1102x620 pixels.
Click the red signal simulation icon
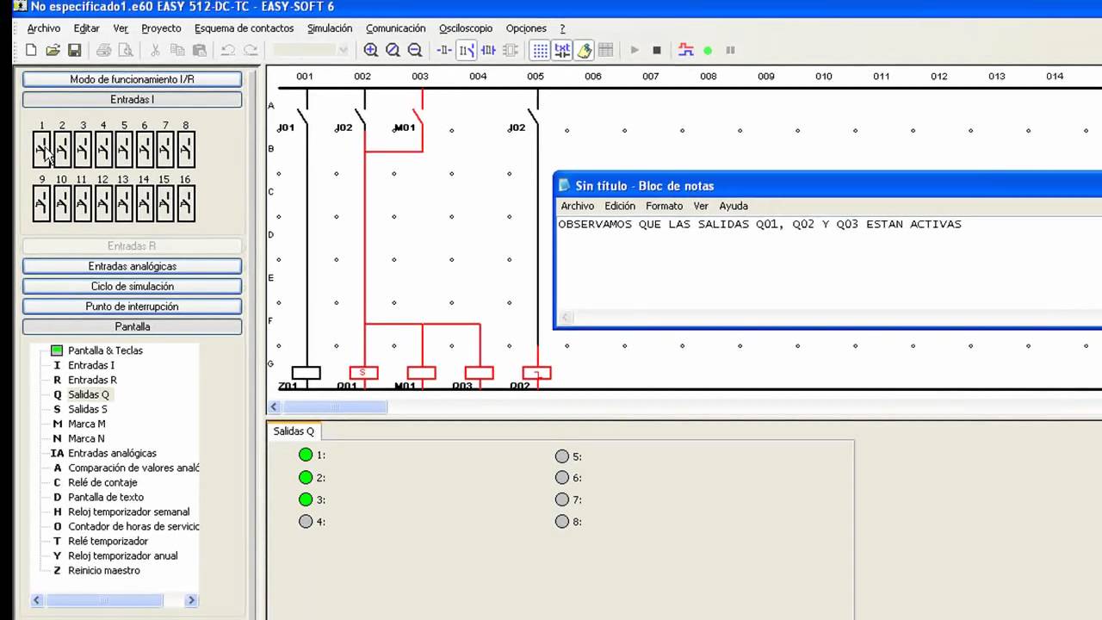(686, 50)
